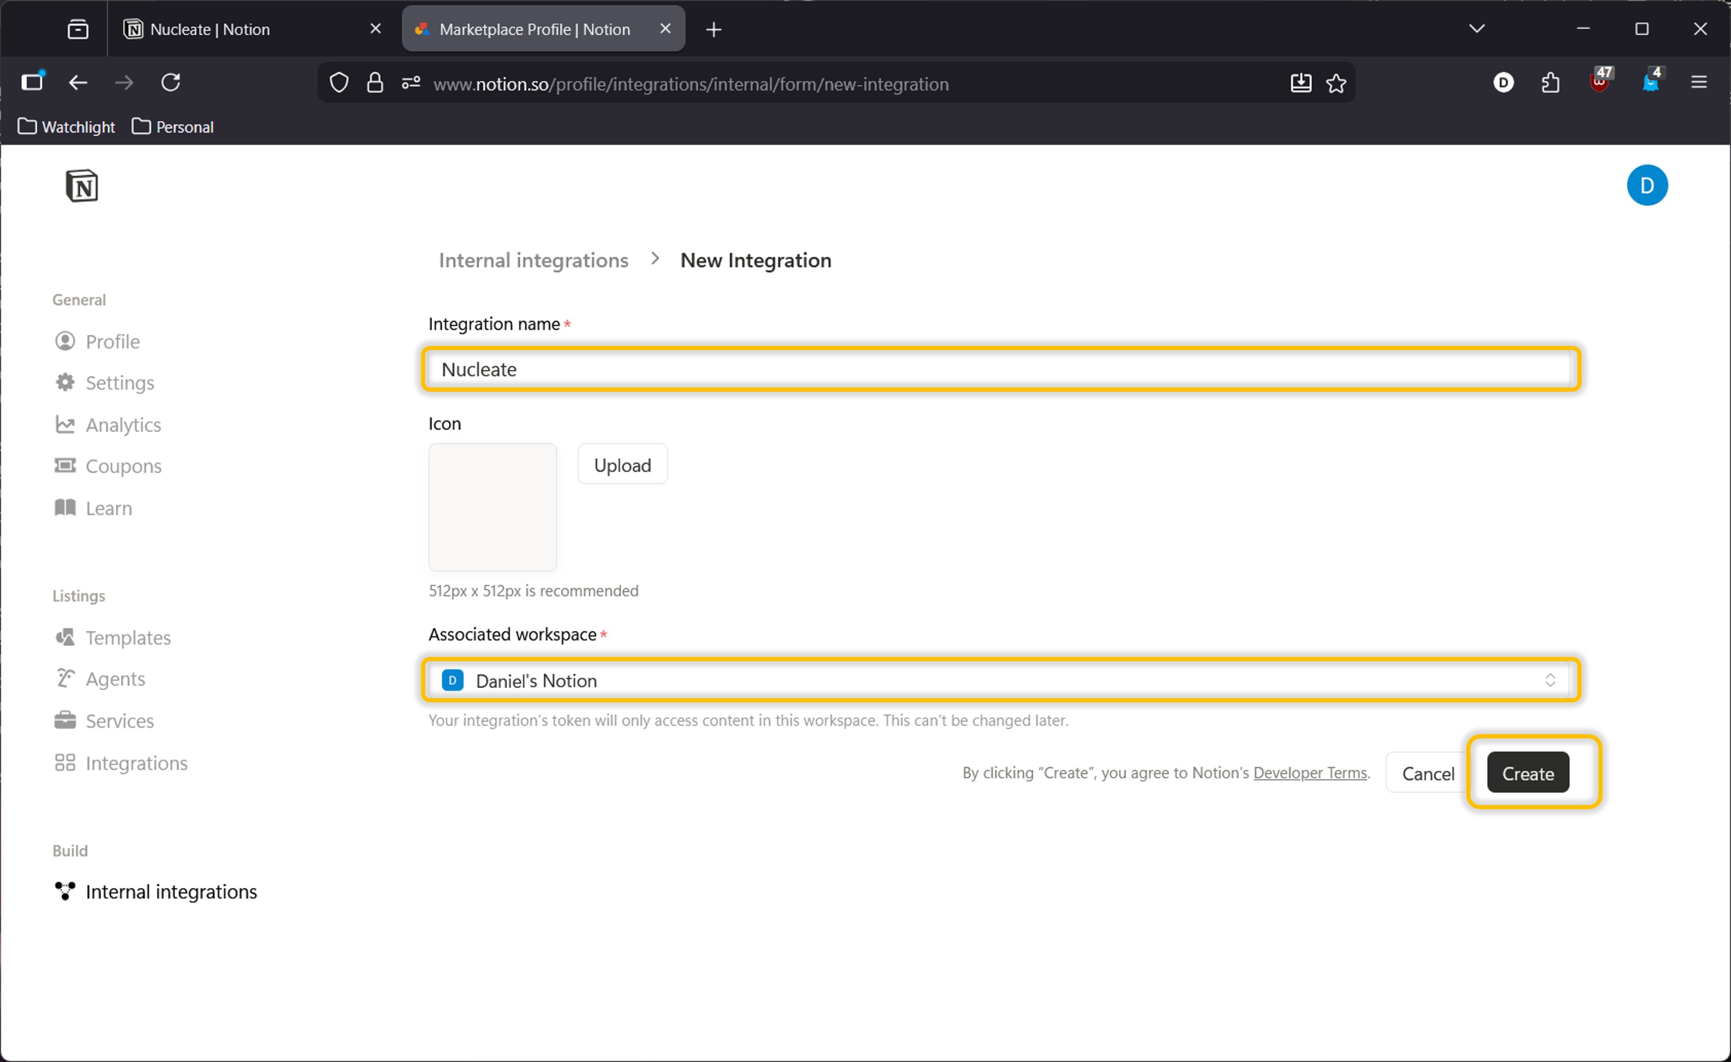Open the browser hamburger application menu
The width and height of the screenshot is (1731, 1062).
pos(1698,83)
